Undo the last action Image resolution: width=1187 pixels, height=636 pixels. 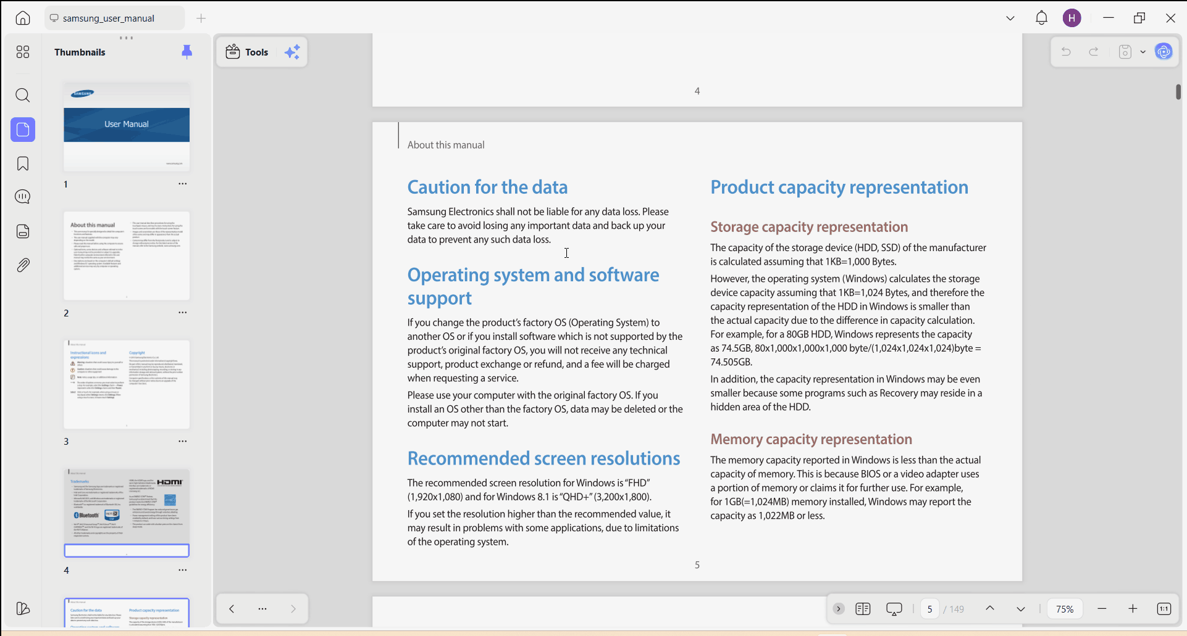click(1066, 52)
